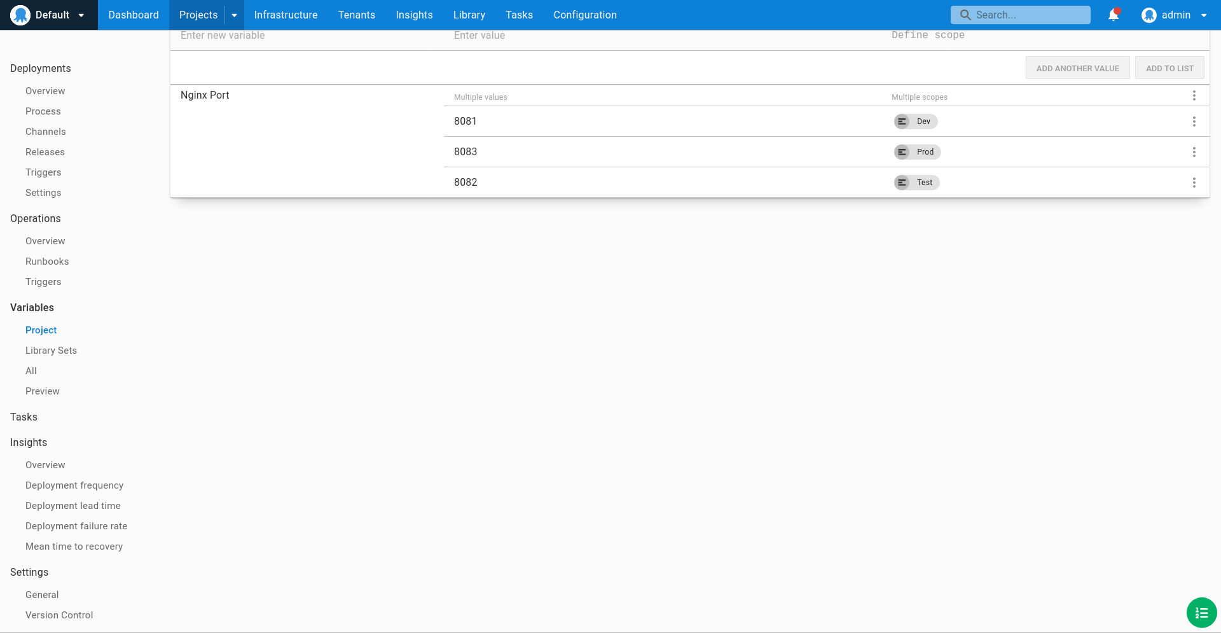
Task: Open Deployments Settings in sidebar
Action: coord(43,193)
